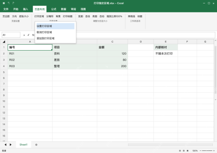Confirm entry with the ✓ icon
Image resolution: width=217 pixels, height=153 pixels.
[28, 35]
